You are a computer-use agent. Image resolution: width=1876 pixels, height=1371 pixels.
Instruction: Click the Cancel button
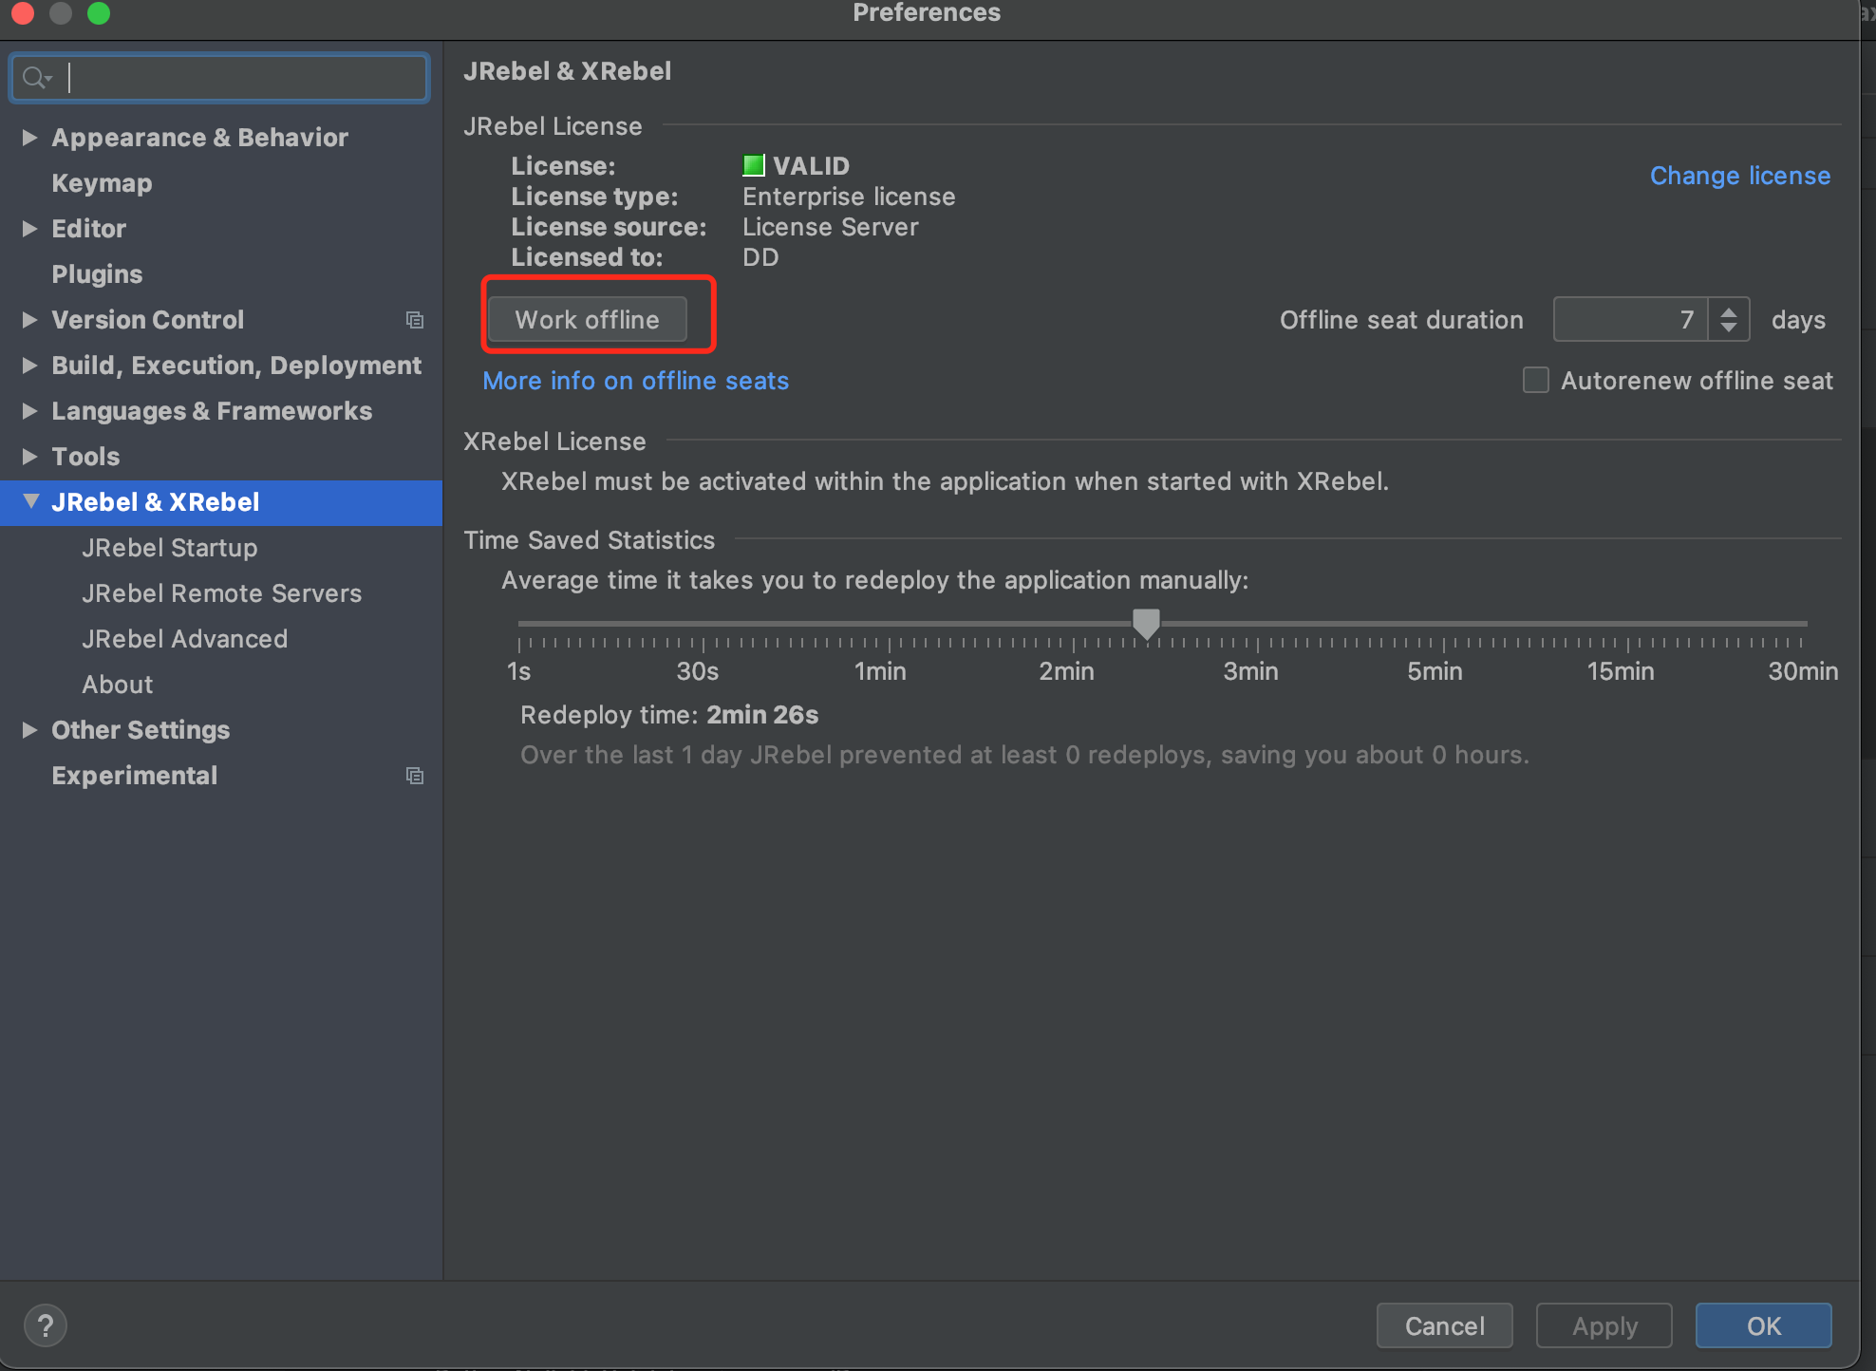(x=1445, y=1325)
